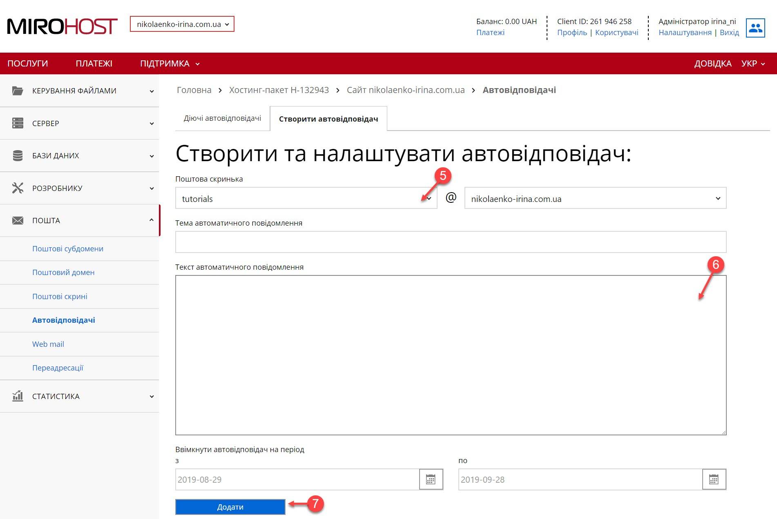
Task: Open Платежі link under balance
Action: pos(490,33)
